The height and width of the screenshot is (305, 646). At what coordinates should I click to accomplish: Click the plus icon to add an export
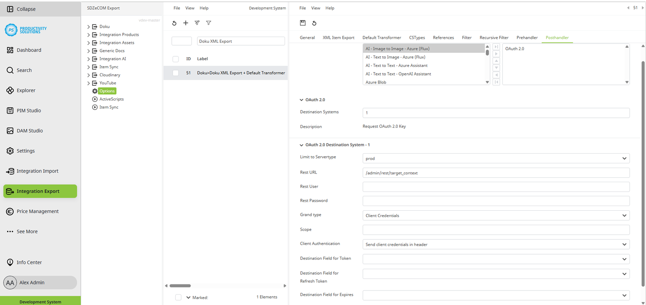point(185,23)
